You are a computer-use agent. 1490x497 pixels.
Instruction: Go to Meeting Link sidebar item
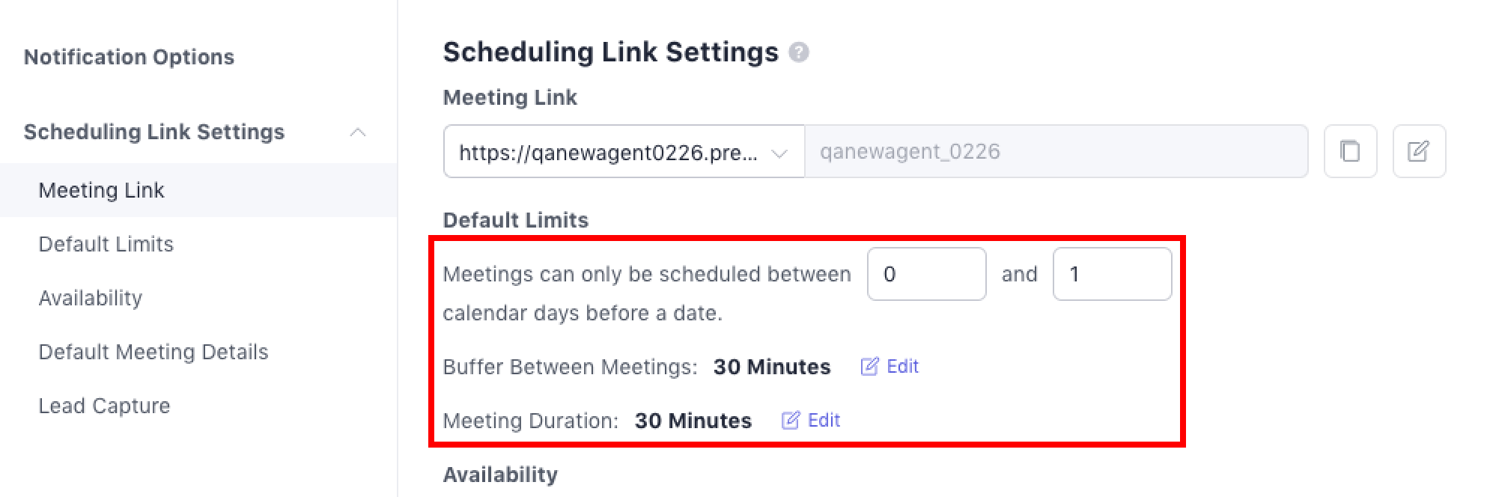(x=101, y=190)
